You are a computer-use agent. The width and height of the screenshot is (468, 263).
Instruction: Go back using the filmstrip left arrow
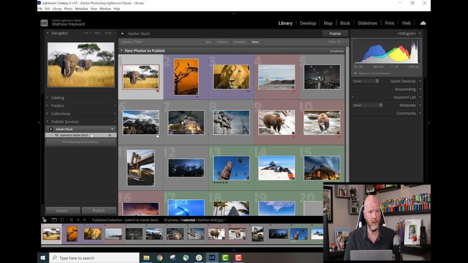click(78, 220)
